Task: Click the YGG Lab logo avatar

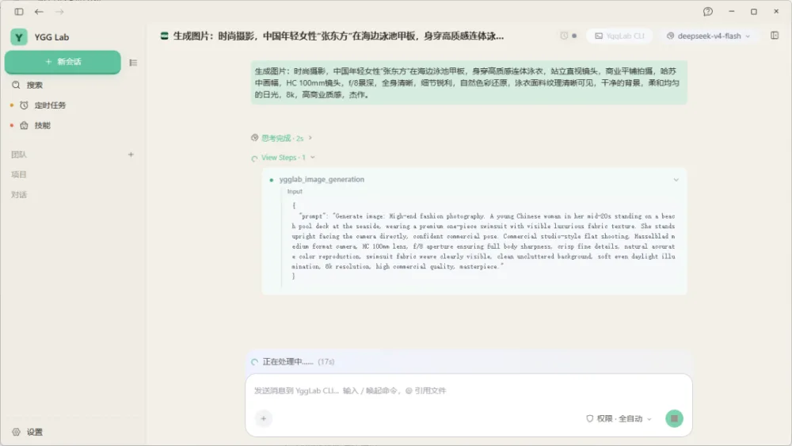Action: pos(19,37)
